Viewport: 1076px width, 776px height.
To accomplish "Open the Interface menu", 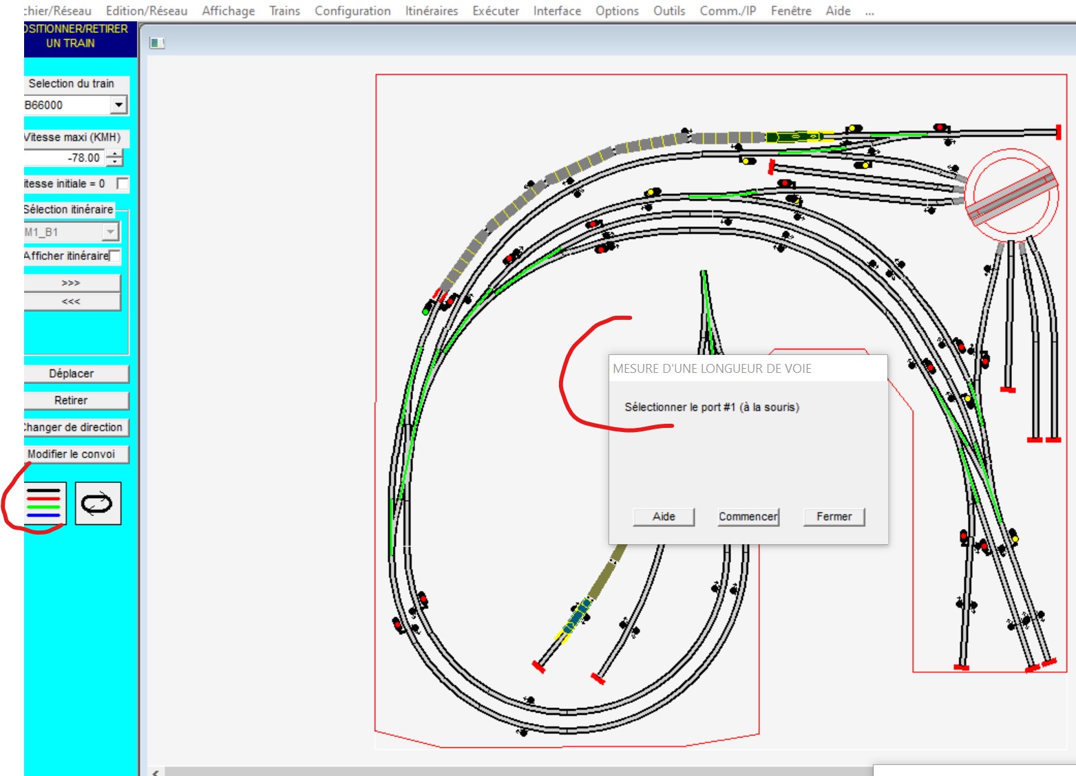I will coord(557,11).
